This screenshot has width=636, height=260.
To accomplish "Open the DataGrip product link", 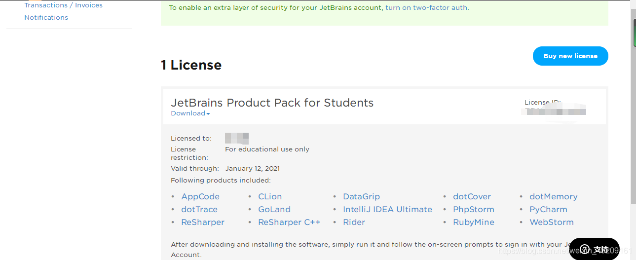I will [361, 196].
